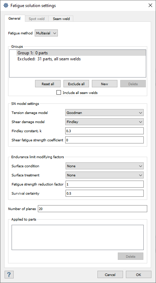Switch to the Seam weld tab
The height and width of the screenshot is (283, 156).
pos(61,19)
